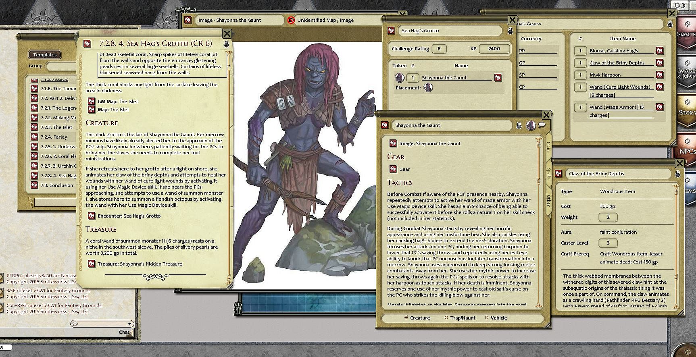
Task: Switch to the Spells tab on NPC sheet
Action: [548, 174]
